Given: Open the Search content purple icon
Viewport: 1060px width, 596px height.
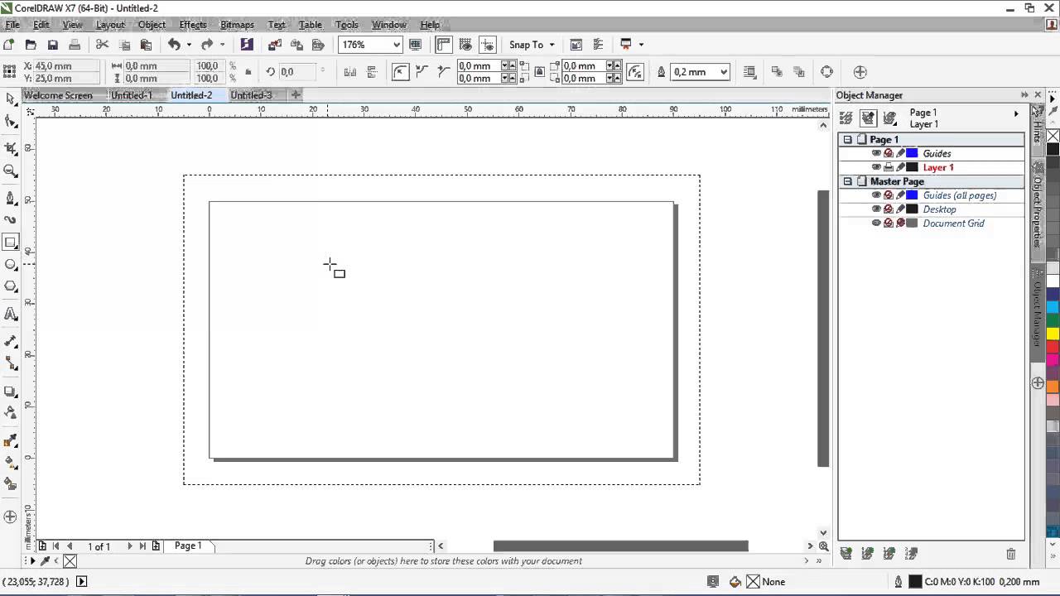Looking at the screenshot, I should [247, 45].
